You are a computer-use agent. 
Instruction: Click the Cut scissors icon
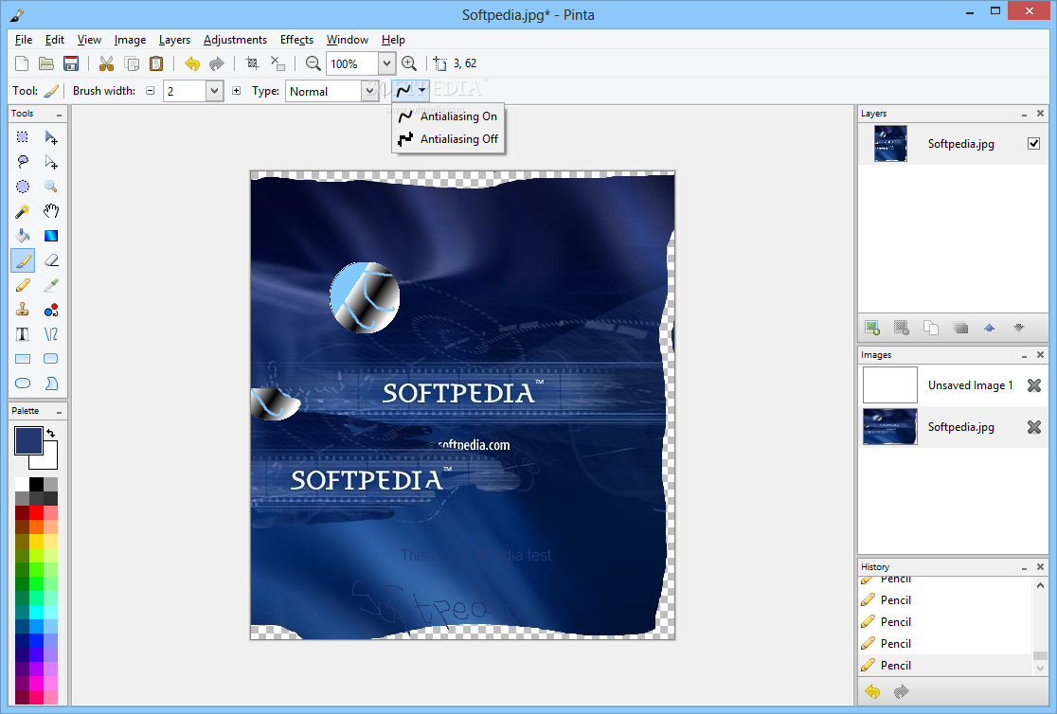click(x=106, y=63)
